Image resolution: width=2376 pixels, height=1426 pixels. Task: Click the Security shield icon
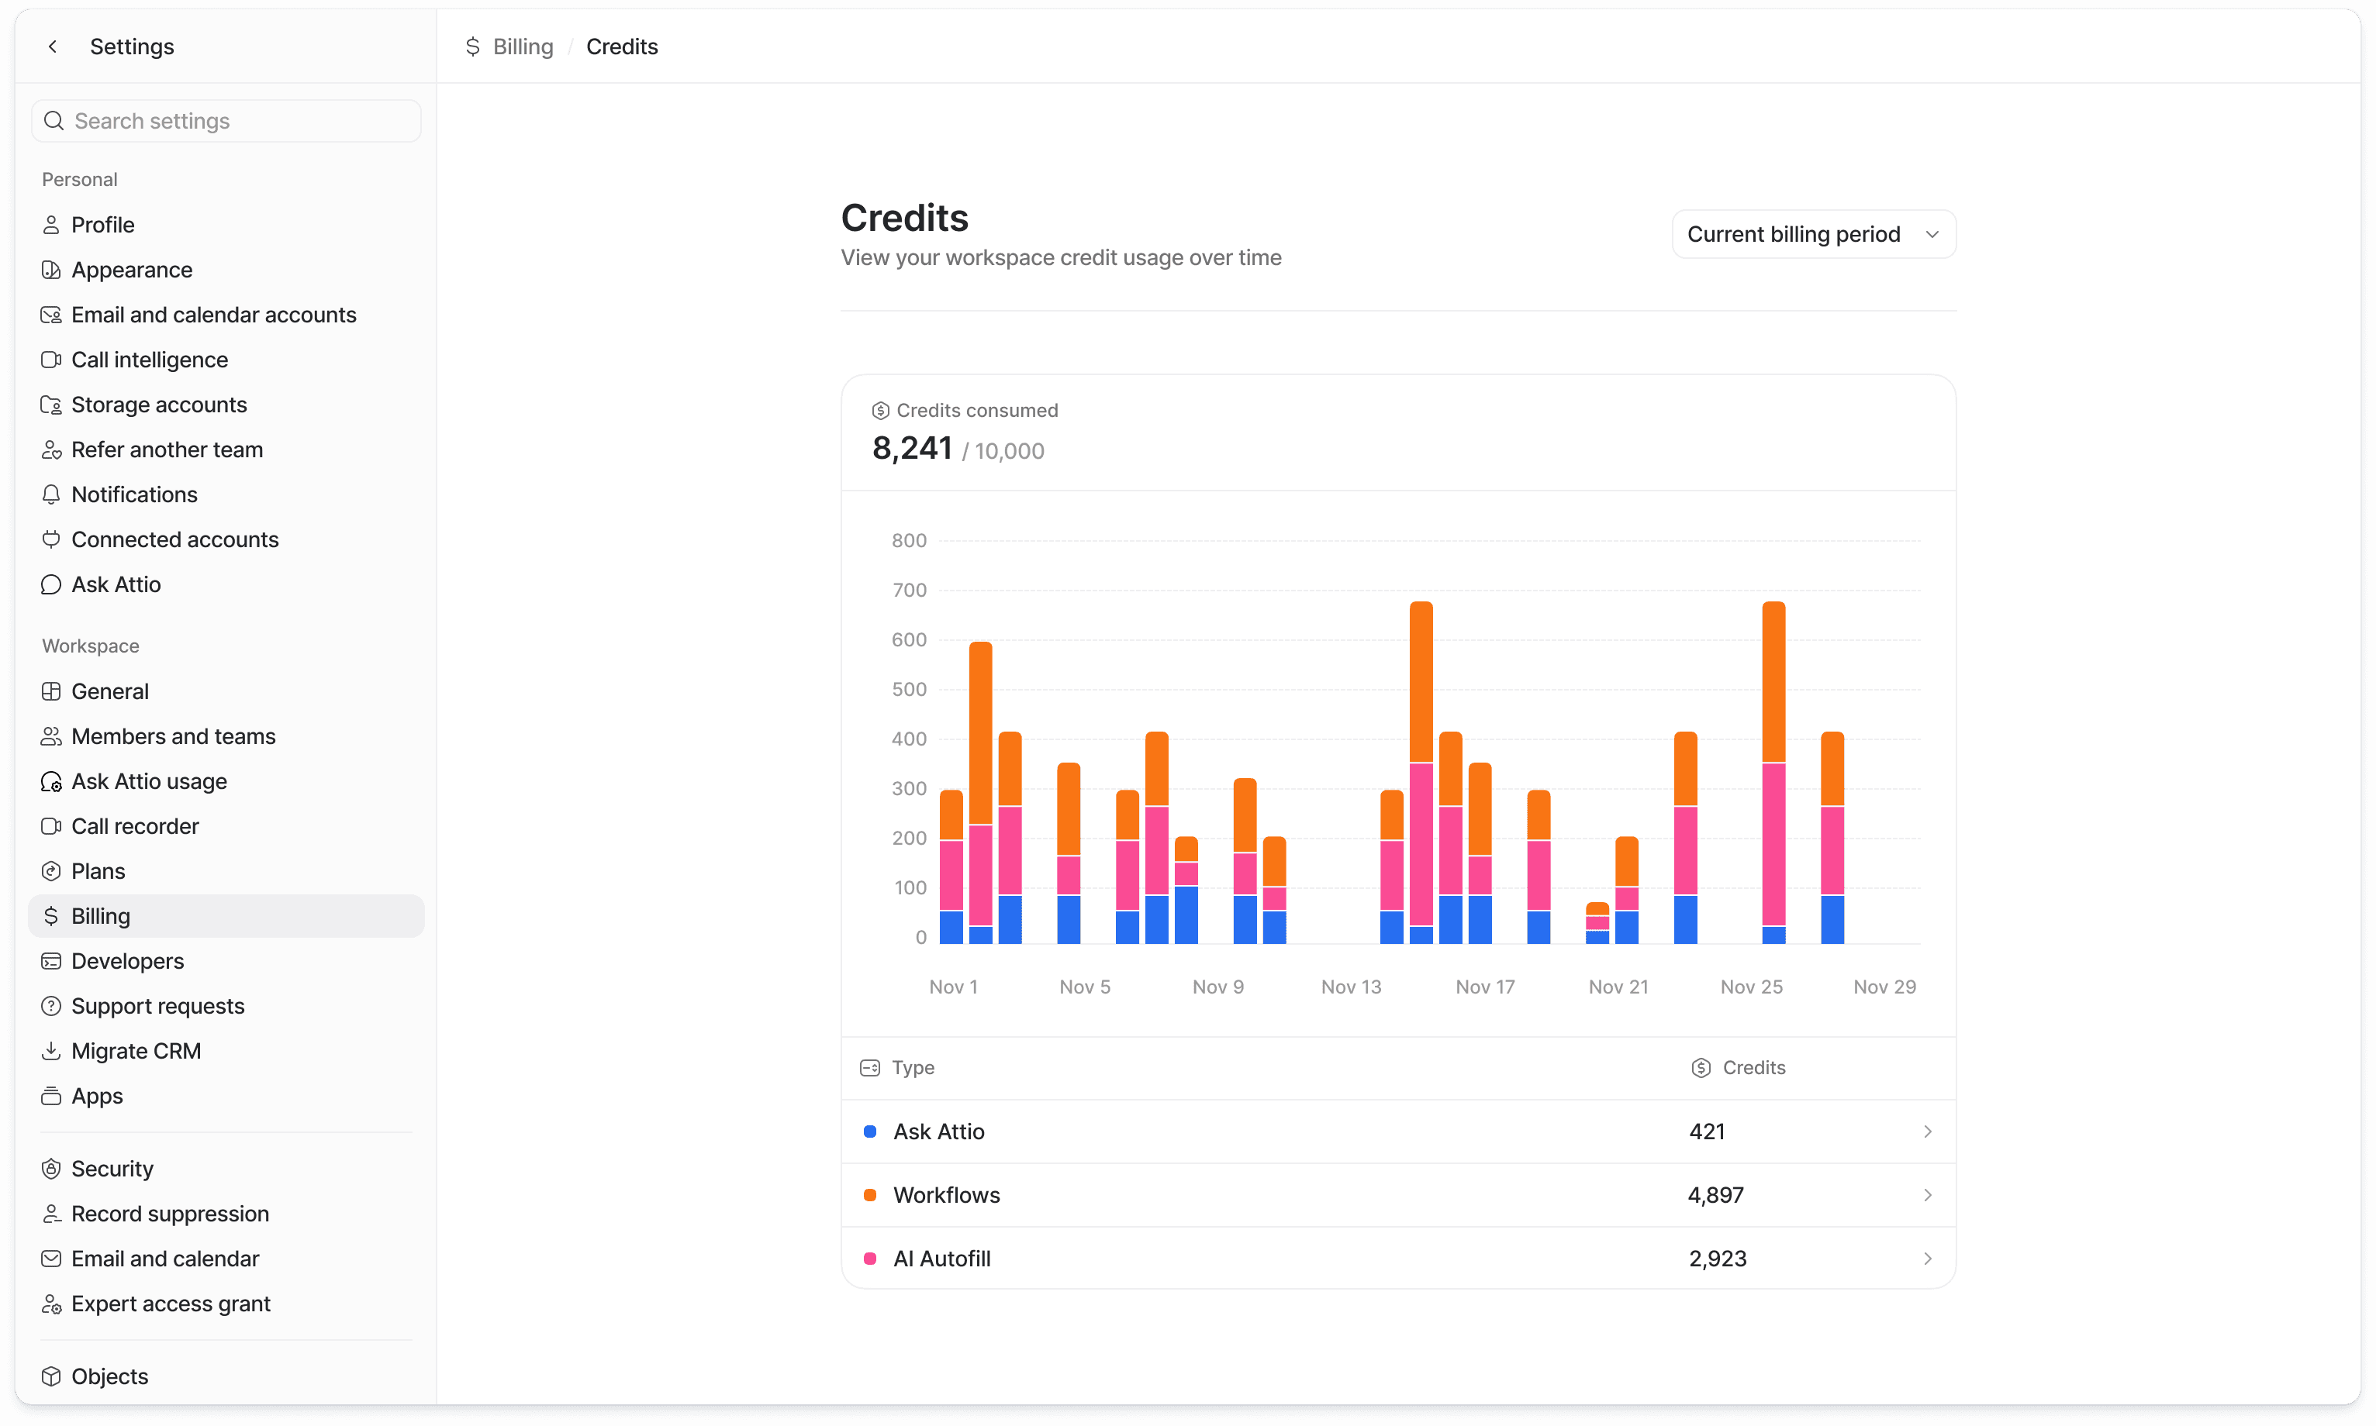point(51,1169)
